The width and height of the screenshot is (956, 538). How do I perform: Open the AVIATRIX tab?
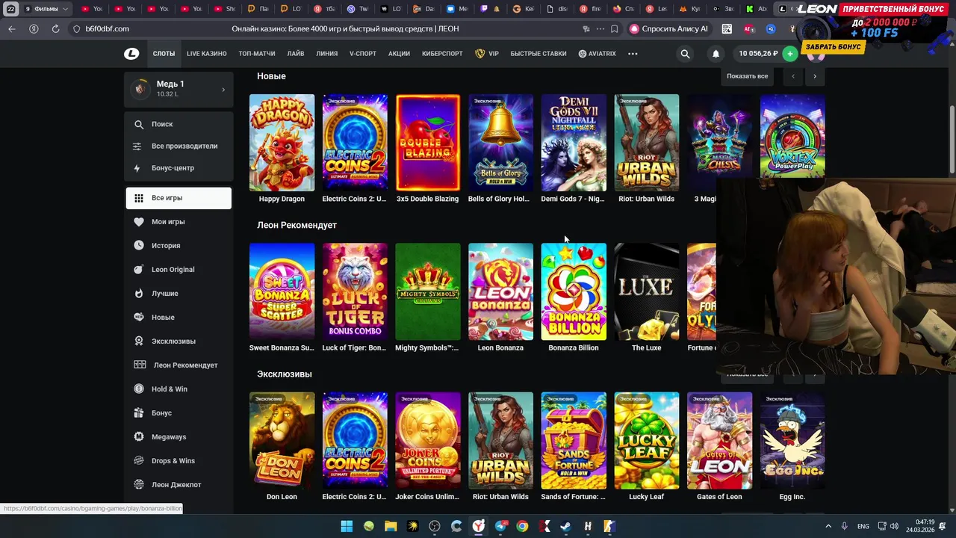tap(597, 54)
